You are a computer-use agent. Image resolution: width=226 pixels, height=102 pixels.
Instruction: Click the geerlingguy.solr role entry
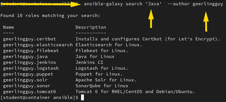[x=25, y=80]
